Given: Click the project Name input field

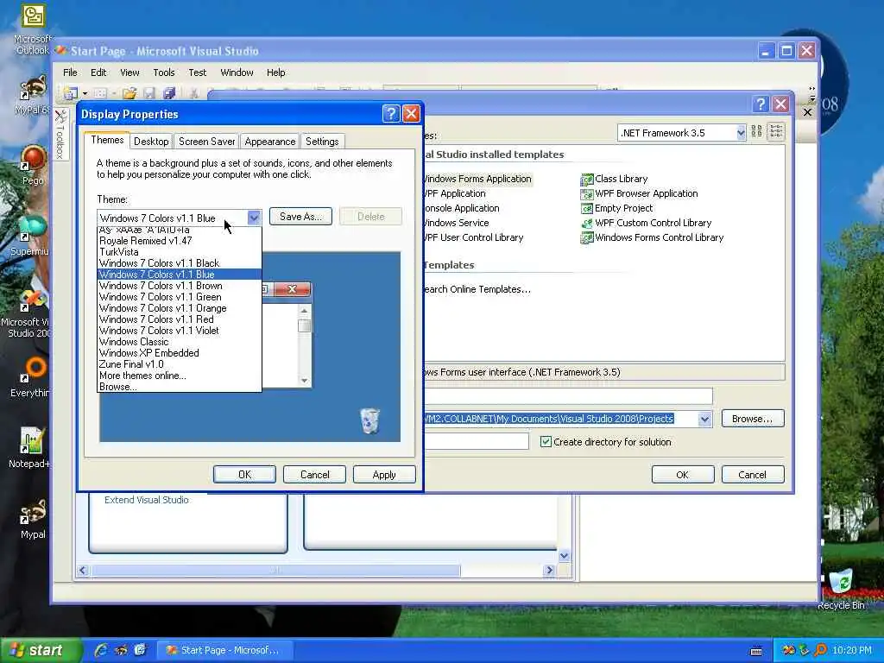Looking at the screenshot, I should tap(568, 395).
